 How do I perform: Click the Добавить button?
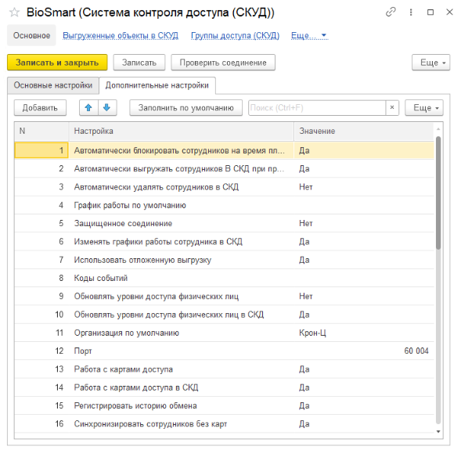[x=40, y=107]
